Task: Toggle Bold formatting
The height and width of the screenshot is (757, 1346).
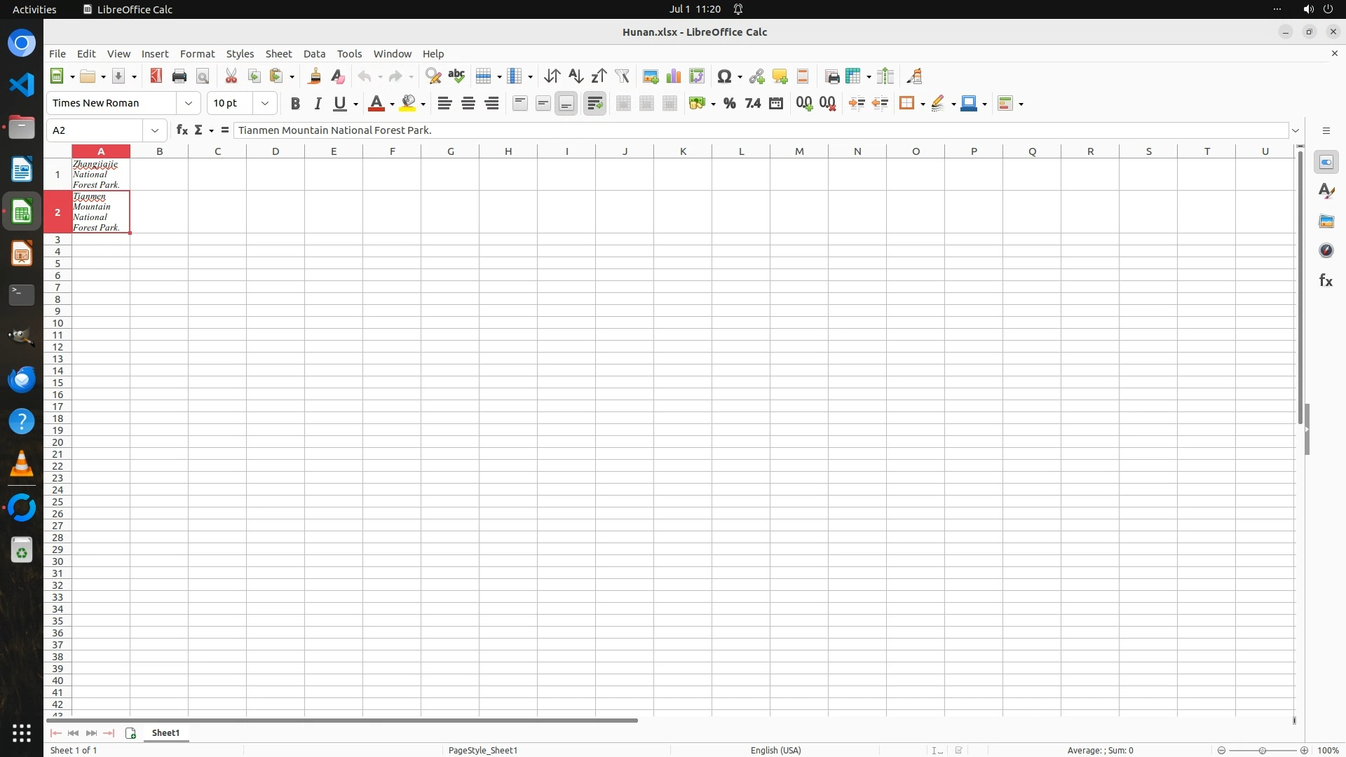Action: coord(295,104)
